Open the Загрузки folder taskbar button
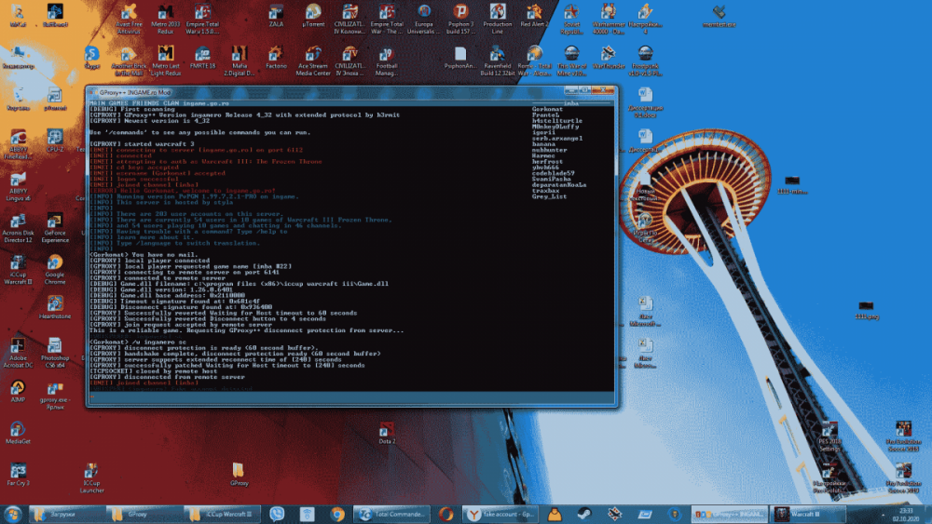Screen dimensions: 932x524 (x=63, y=514)
